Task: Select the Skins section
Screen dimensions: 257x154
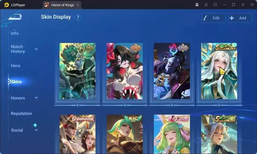Action: [16, 82]
